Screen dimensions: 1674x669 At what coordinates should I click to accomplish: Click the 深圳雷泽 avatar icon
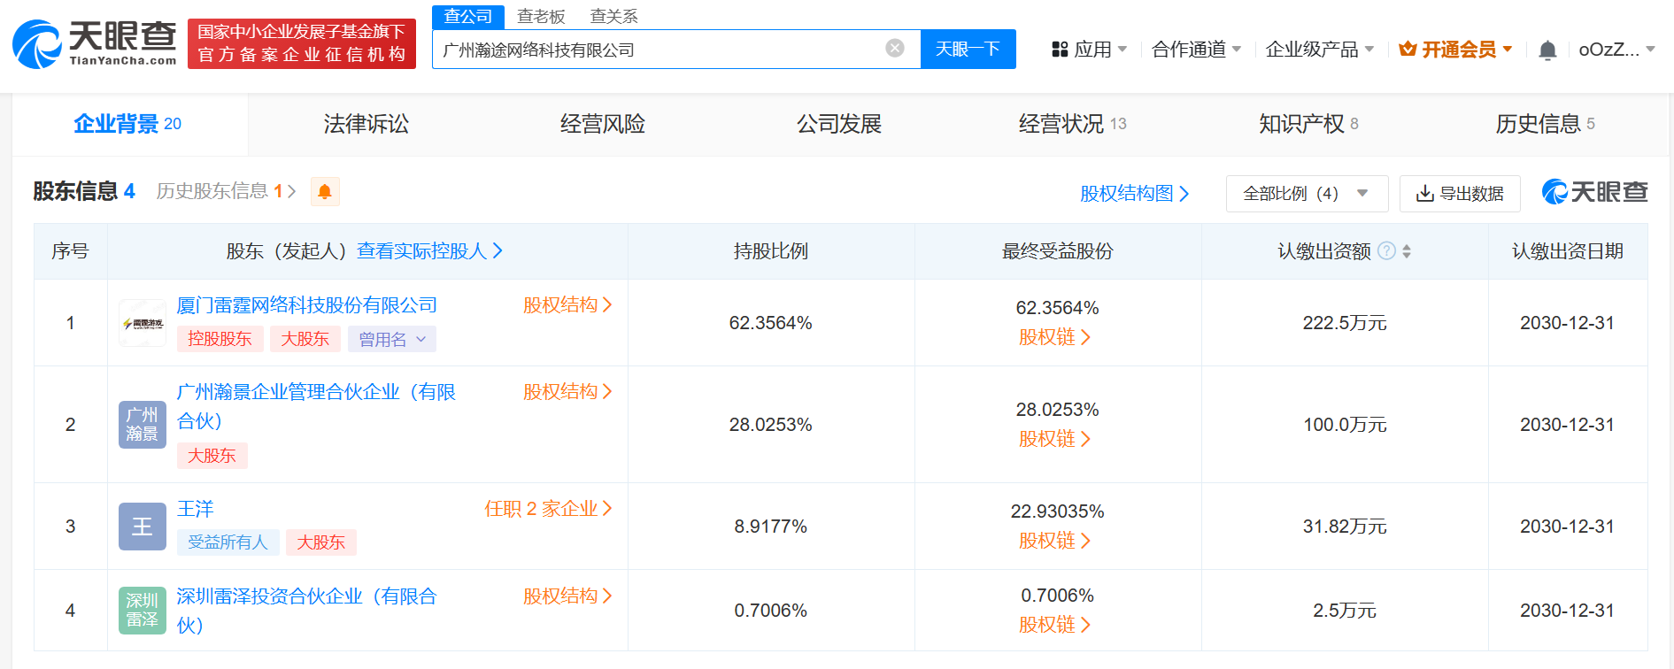[x=143, y=611]
